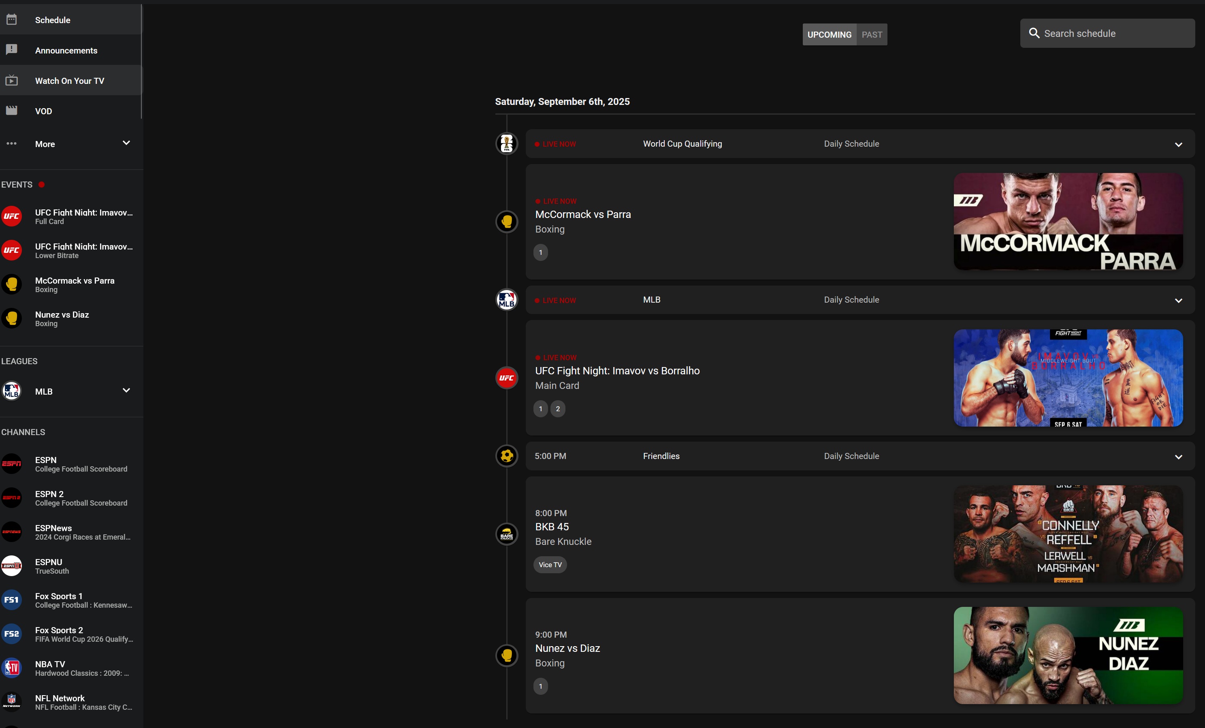
Task: Click the Bare Knuckle BKB 45 timeline icon
Action: tap(507, 534)
